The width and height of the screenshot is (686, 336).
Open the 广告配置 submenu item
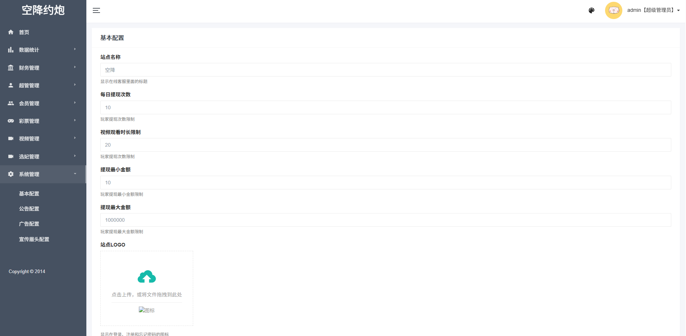point(29,224)
